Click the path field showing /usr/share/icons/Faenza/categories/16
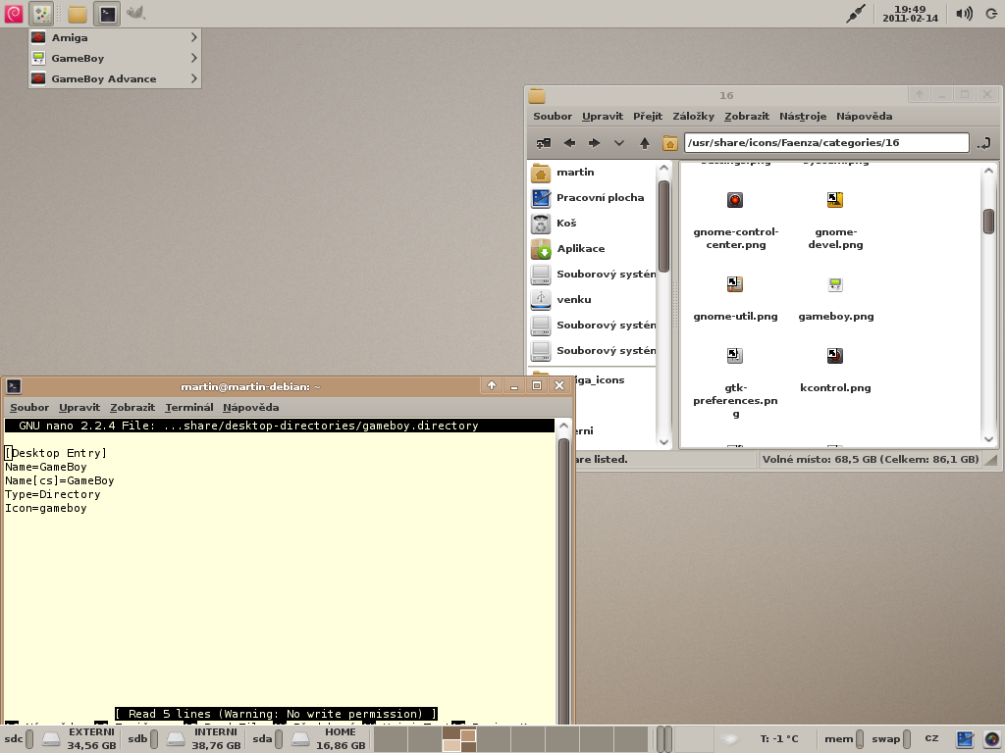This screenshot has width=1005, height=753. pyautogui.click(x=826, y=143)
